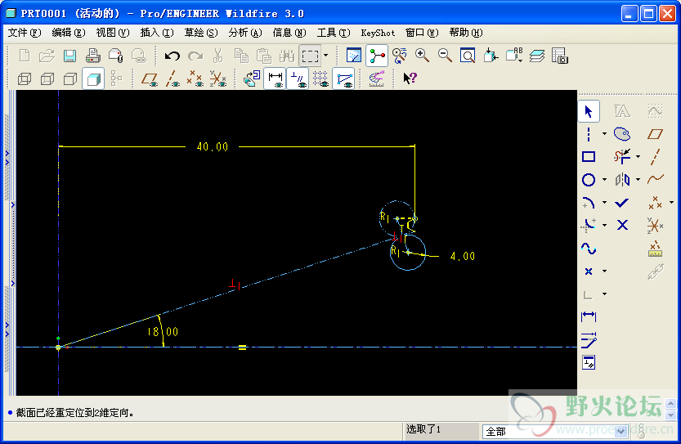Choose the fillet sketch tool

click(589, 226)
